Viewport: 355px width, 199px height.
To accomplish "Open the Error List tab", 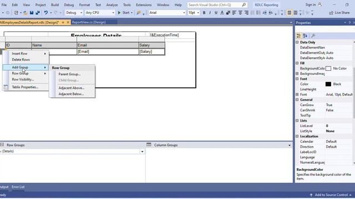I will [18, 187].
